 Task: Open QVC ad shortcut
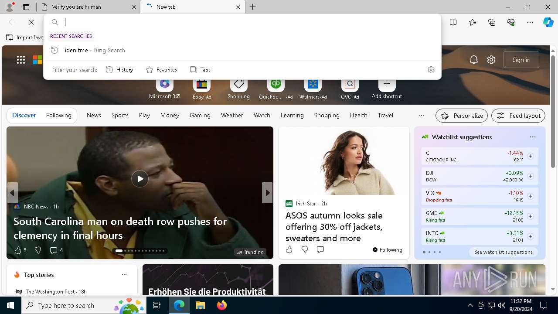pyautogui.click(x=350, y=89)
